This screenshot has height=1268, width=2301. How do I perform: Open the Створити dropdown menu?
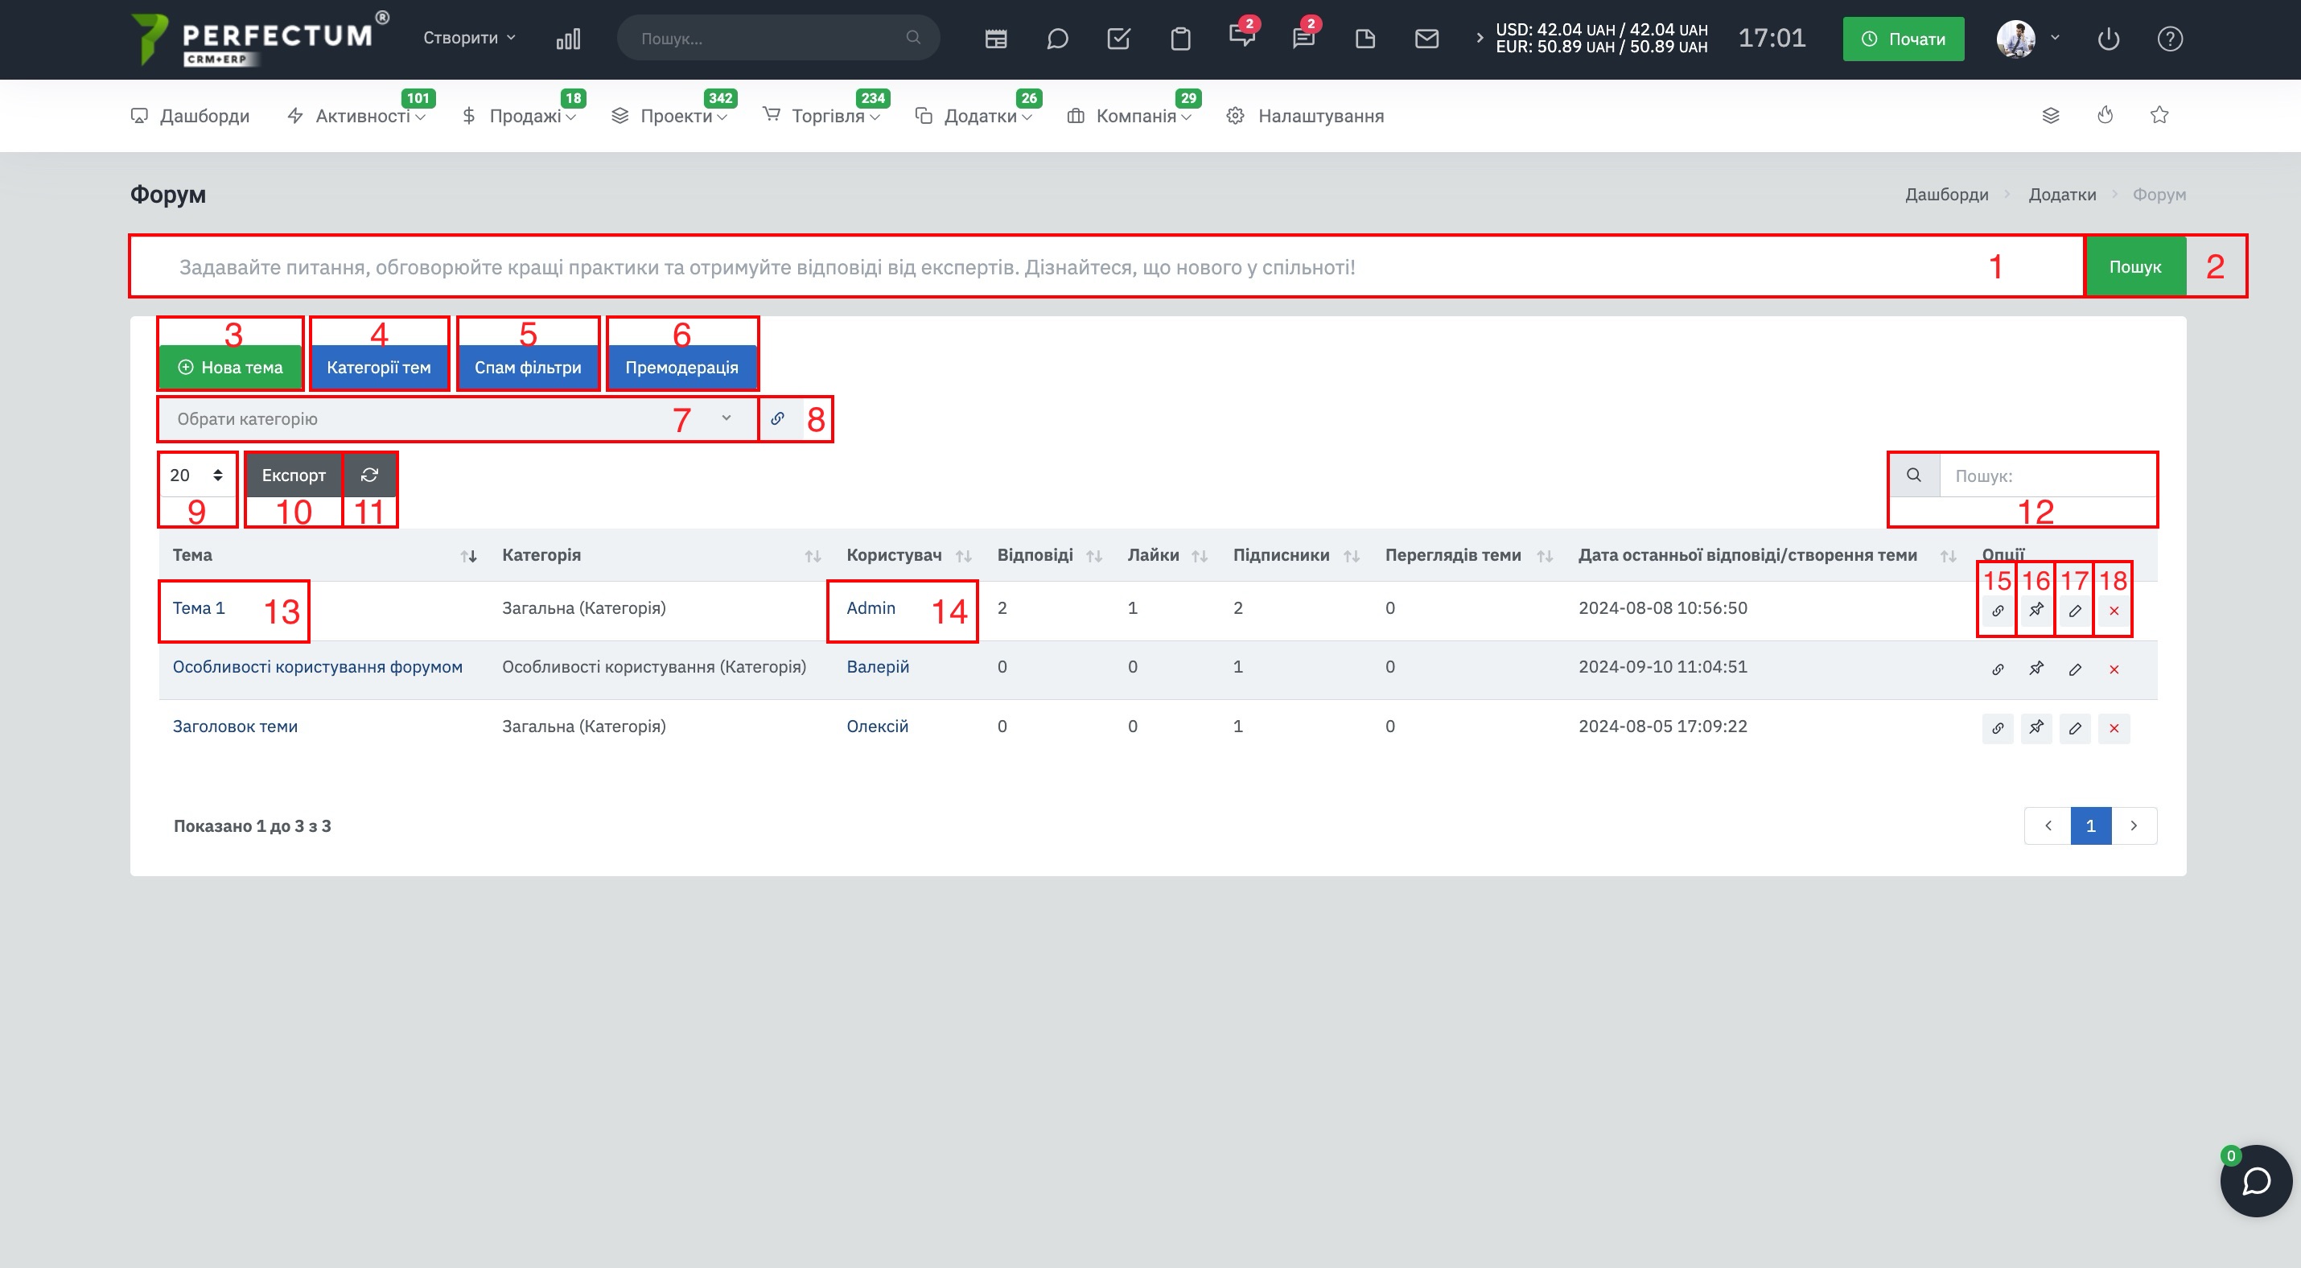pyautogui.click(x=469, y=38)
